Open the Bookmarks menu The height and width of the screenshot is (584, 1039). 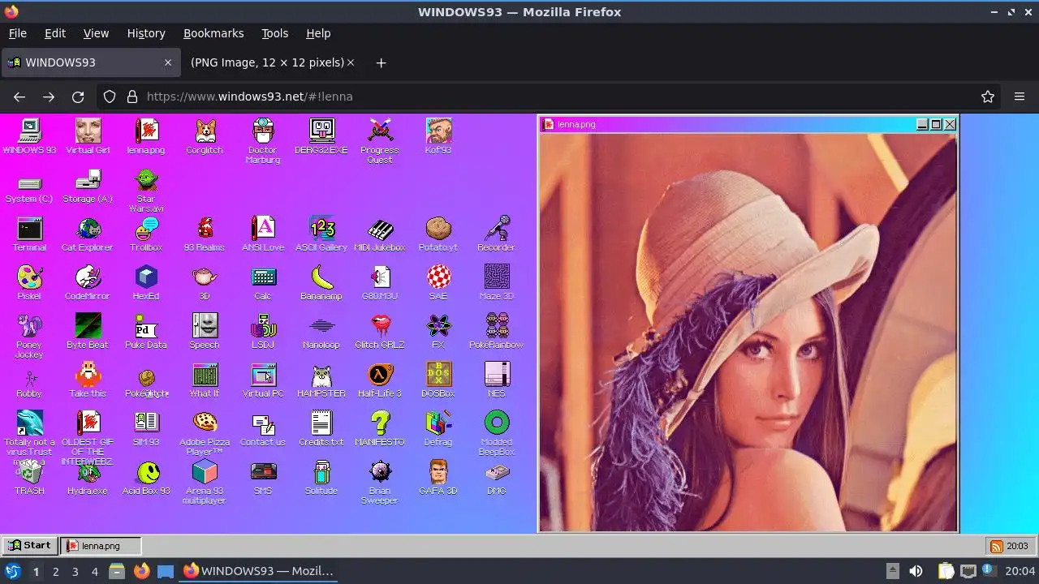(213, 33)
